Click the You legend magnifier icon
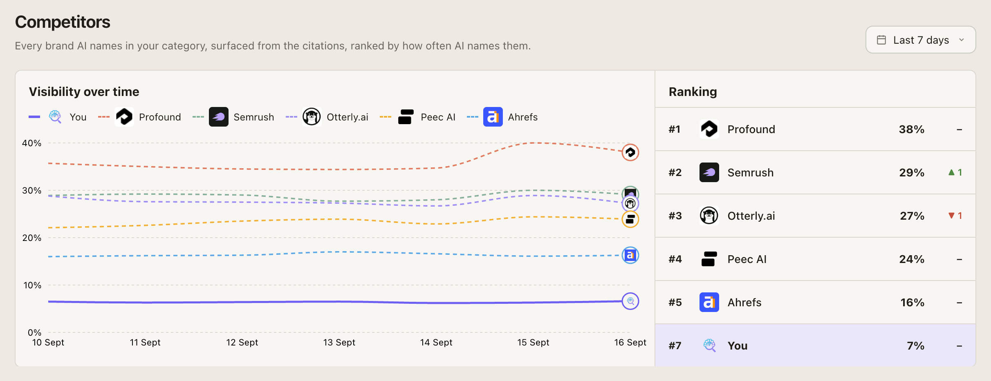991x381 pixels. point(55,117)
